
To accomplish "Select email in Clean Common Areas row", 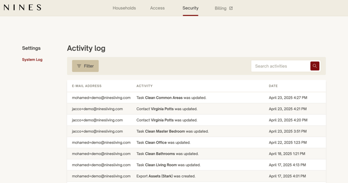I will [101, 98].
